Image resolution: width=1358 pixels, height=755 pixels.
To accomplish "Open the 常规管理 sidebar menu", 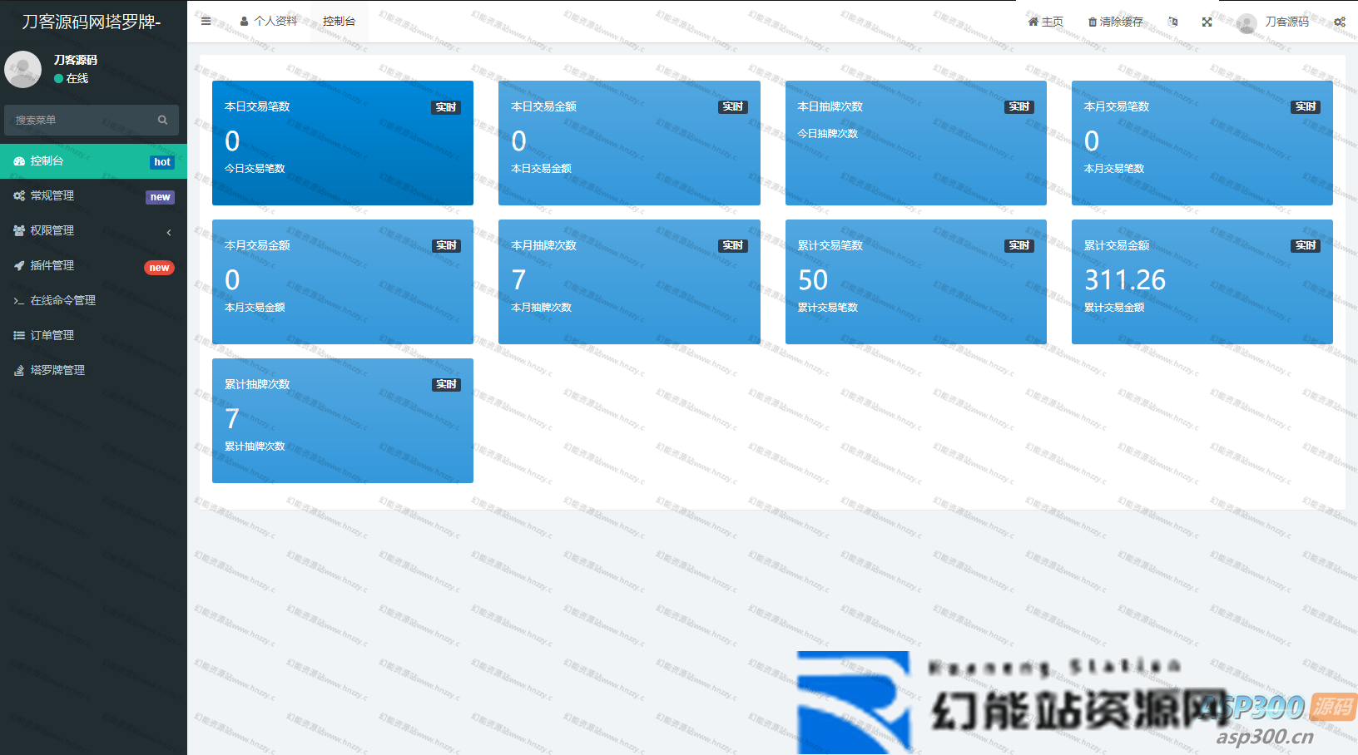I will point(52,196).
